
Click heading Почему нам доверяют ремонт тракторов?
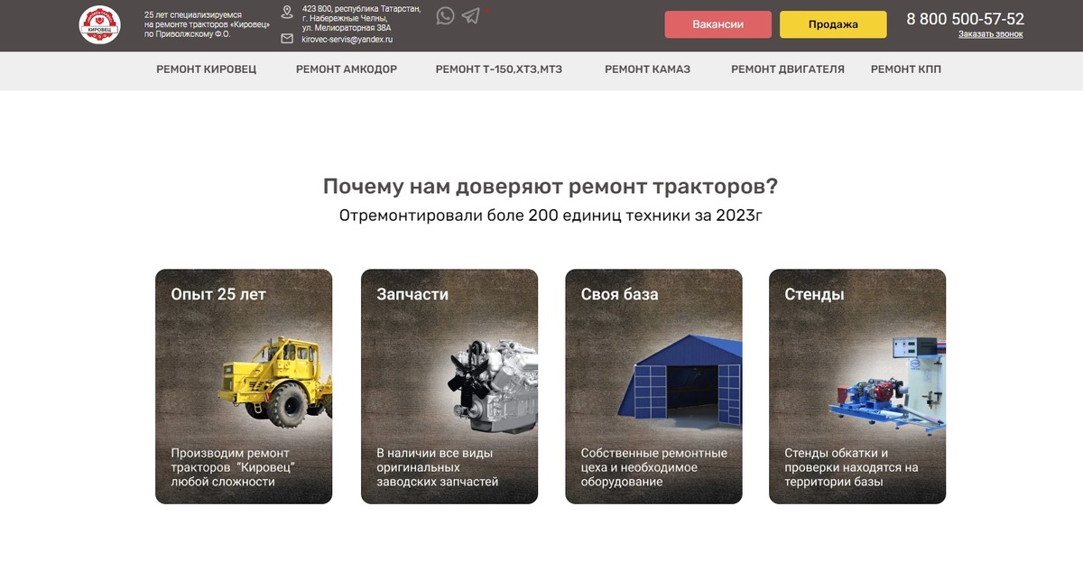[x=551, y=187]
